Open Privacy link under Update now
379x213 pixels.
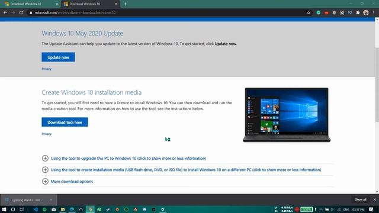46,69
